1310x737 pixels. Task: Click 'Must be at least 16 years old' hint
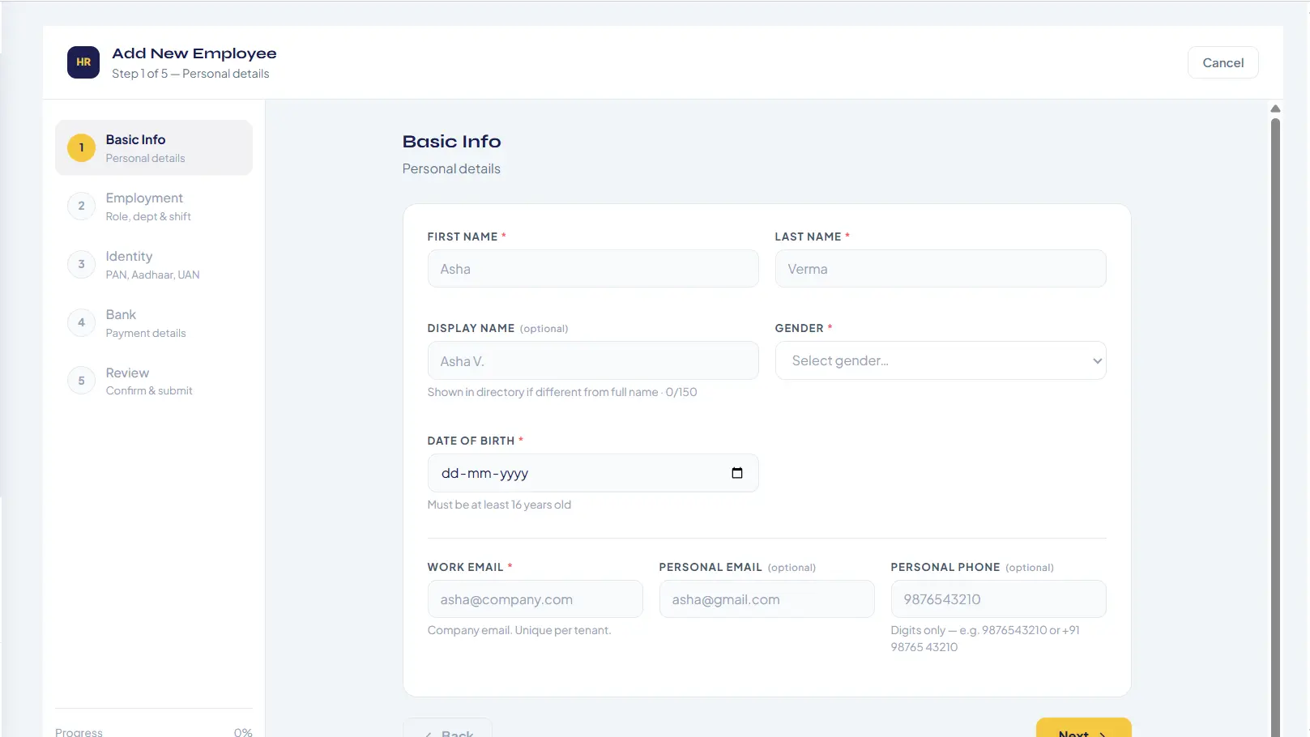(x=499, y=505)
